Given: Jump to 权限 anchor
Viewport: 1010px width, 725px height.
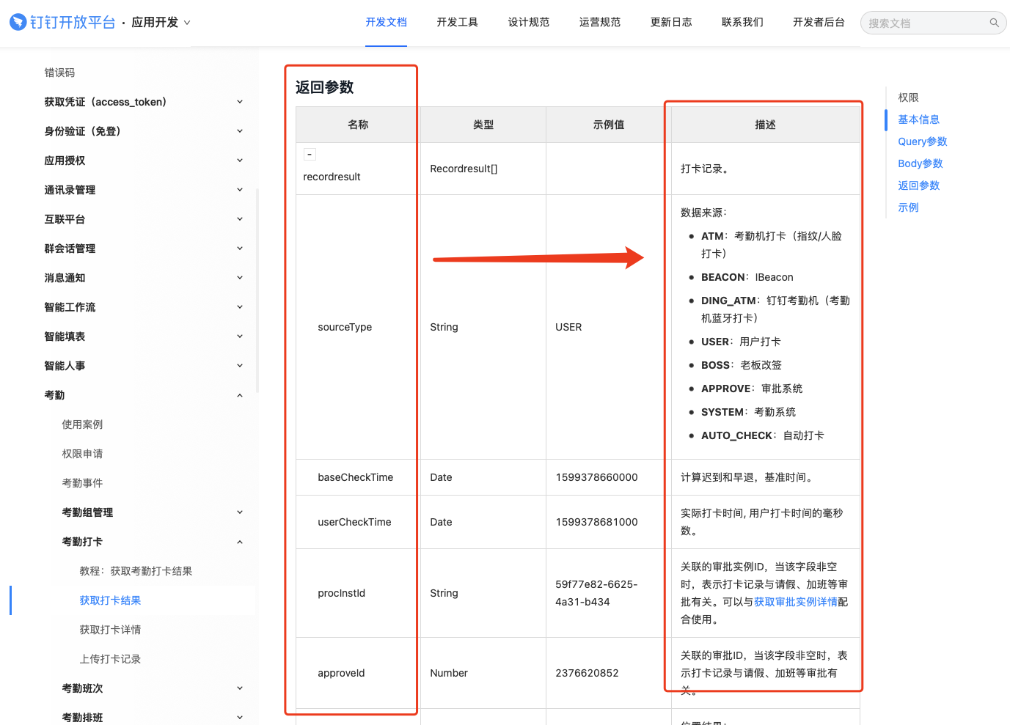Looking at the screenshot, I should 908,97.
